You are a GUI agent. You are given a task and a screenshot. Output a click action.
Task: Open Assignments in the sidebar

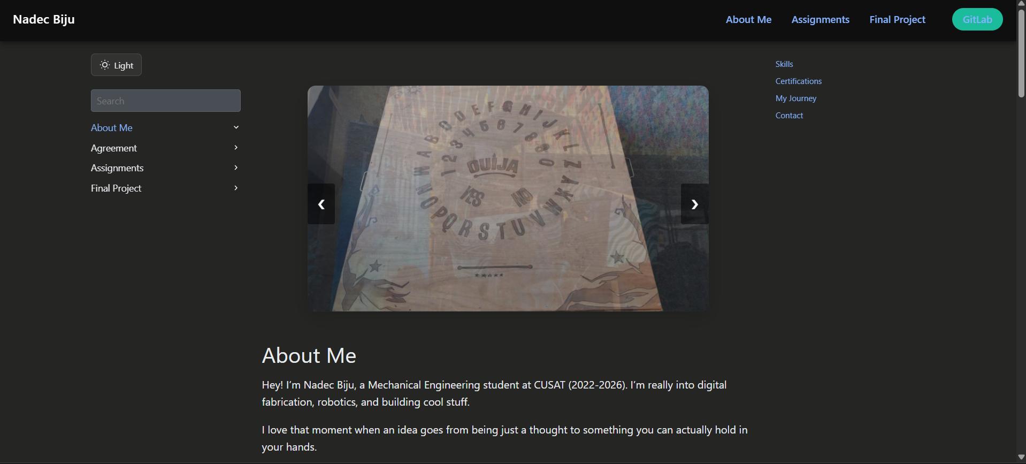pyautogui.click(x=117, y=168)
